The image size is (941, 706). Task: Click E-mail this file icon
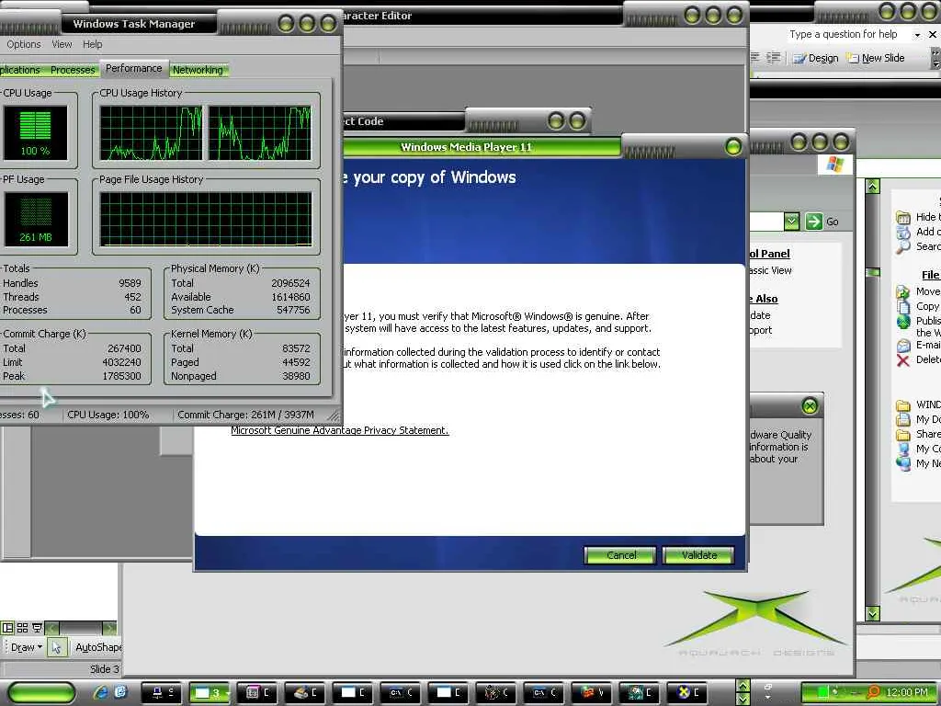(903, 346)
